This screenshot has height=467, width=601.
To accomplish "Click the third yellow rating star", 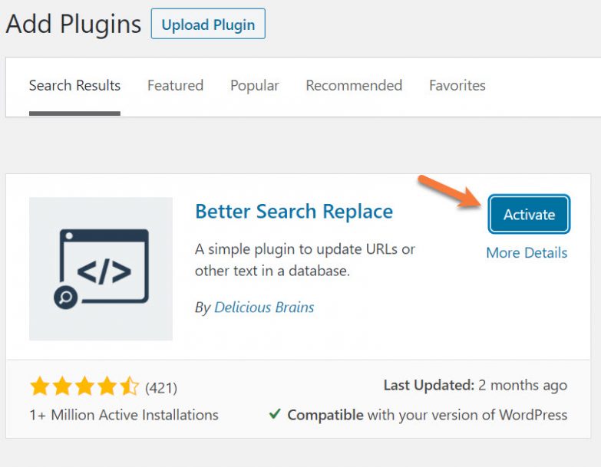I will point(84,386).
